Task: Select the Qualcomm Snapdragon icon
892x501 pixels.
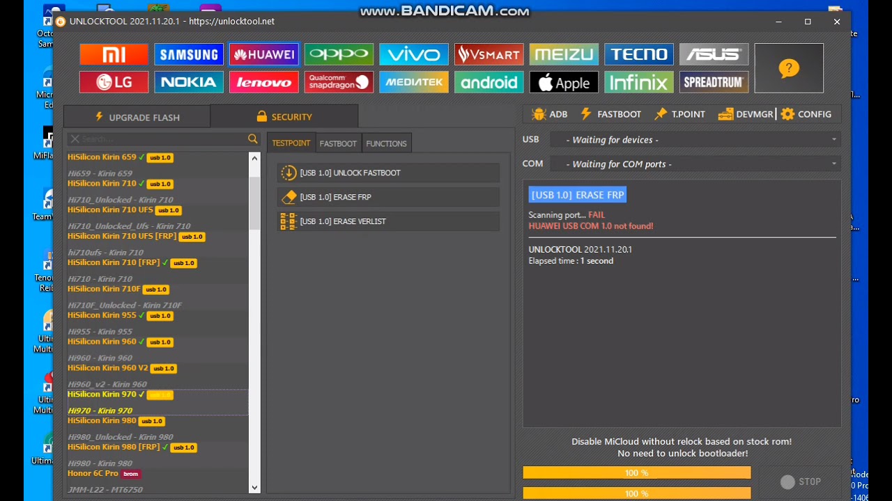Action: click(339, 82)
